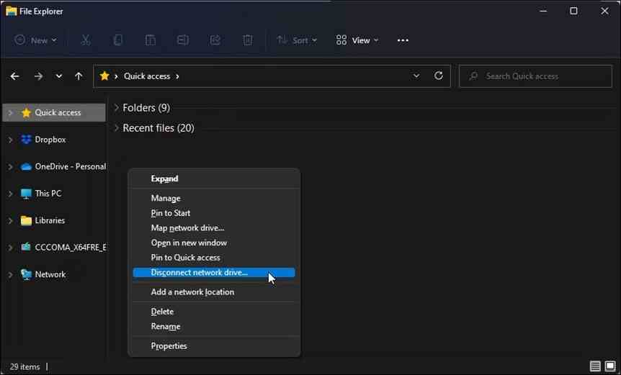The height and width of the screenshot is (375, 621).
Task: Switch to large thumbnails view icon
Action: click(610, 366)
